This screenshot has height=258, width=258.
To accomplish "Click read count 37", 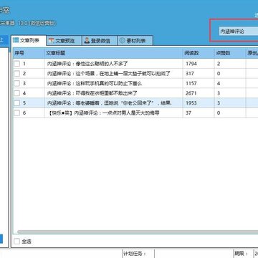I will click(188, 113).
